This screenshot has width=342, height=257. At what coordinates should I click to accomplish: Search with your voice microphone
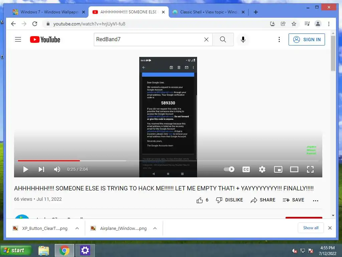click(x=243, y=39)
